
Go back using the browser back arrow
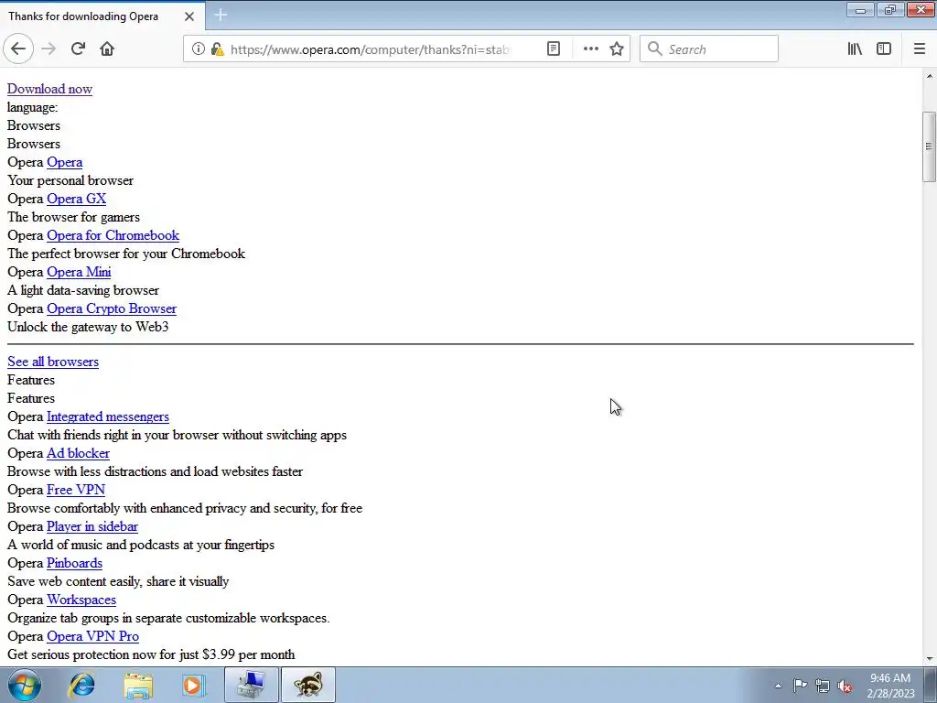[18, 49]
